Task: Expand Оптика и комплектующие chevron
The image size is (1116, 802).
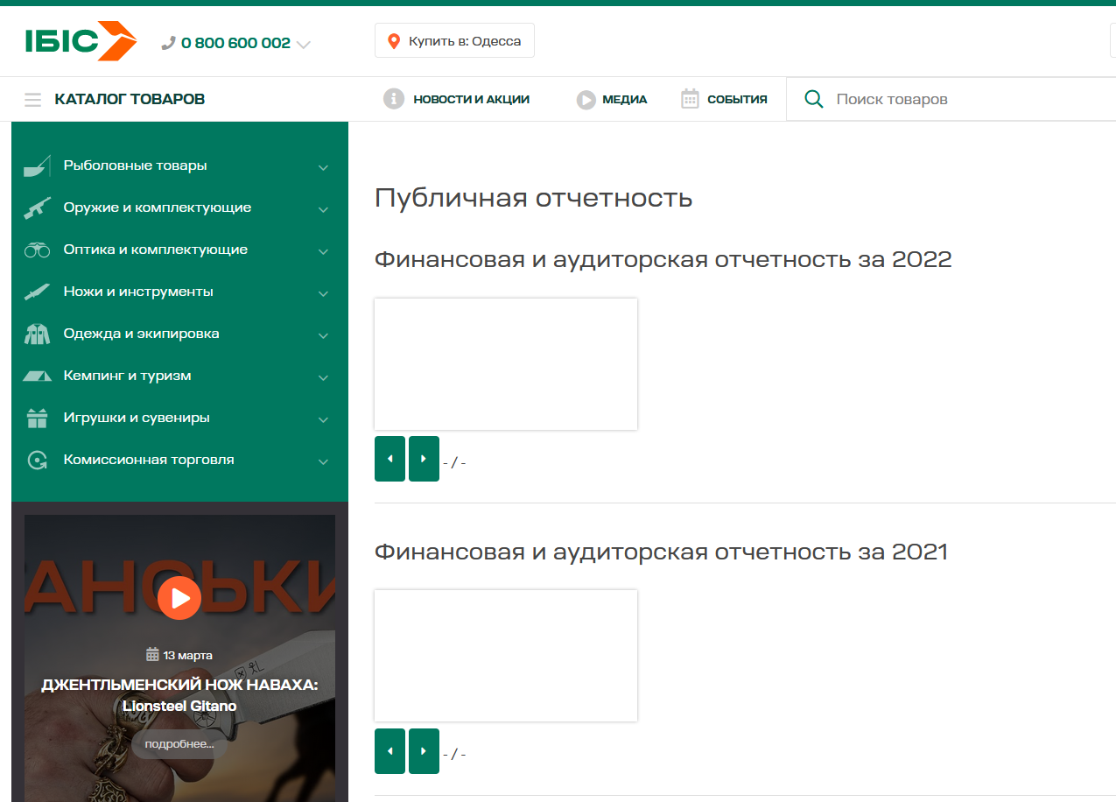Action: [x=323, y=251]
